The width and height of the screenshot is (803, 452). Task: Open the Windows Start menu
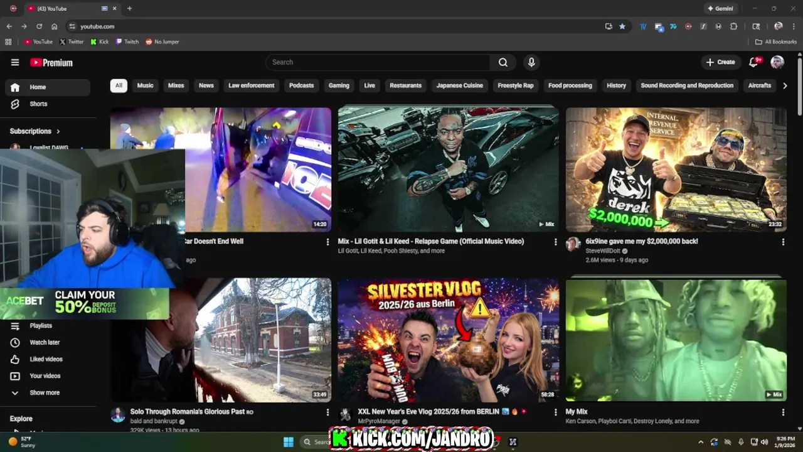289,441
